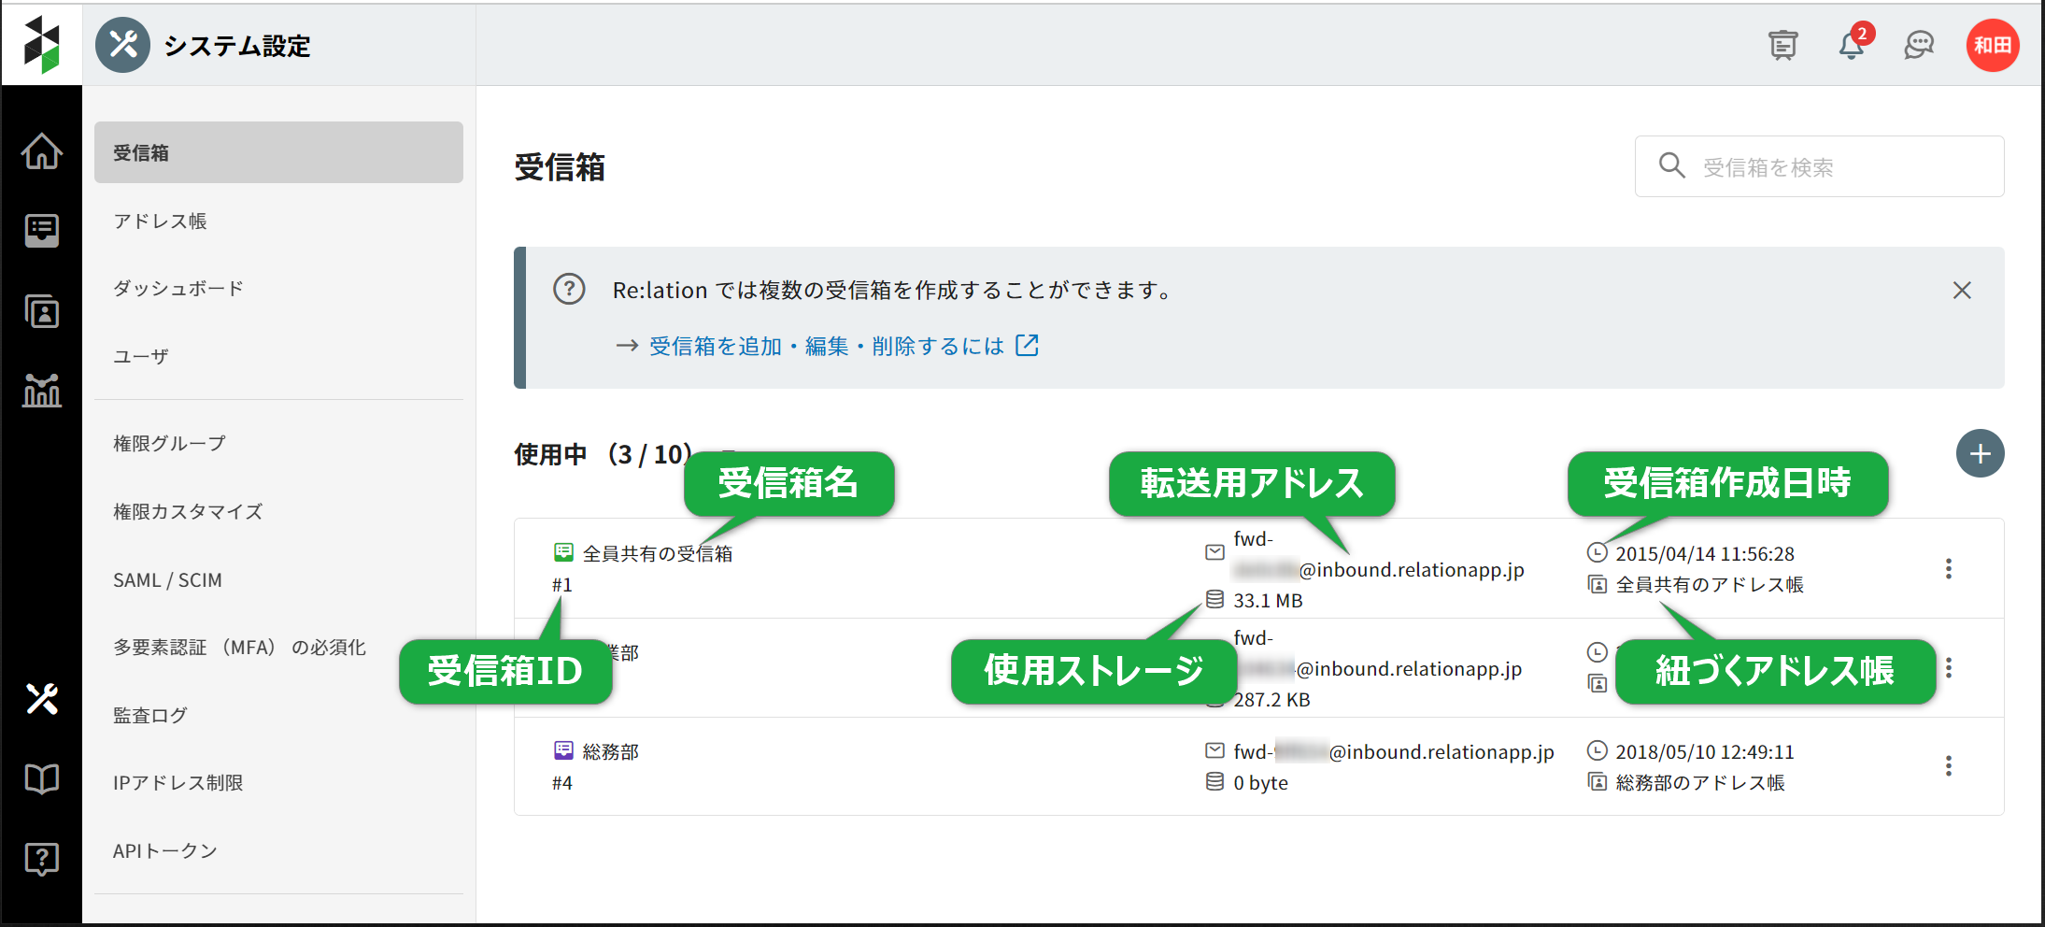2045x927 pixels.
Task: Select 権限グループ in settings menu
Action: click(x=169, y=444)
